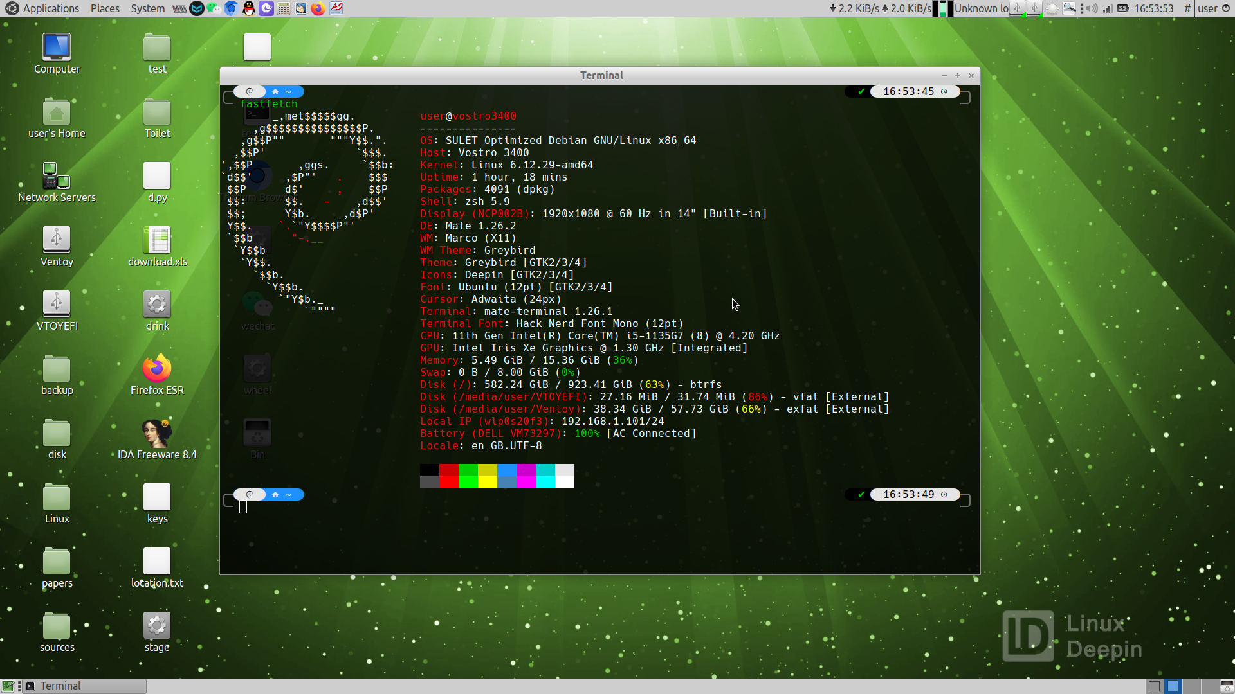Image resolution: width=1235 pixels, height=694 pixels.
Task: Select the location.txt file icon
Action: point(157,568)
